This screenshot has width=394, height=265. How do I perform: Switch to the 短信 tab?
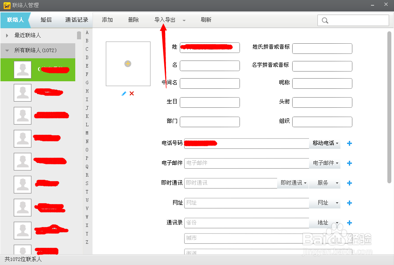(46, 20)
